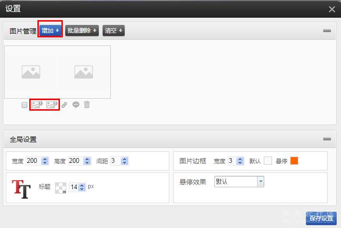The width and height of the screenshot is (341, 228).
Task: Click the left placeholder image thumbnail
Action: (x=31, y=72)
